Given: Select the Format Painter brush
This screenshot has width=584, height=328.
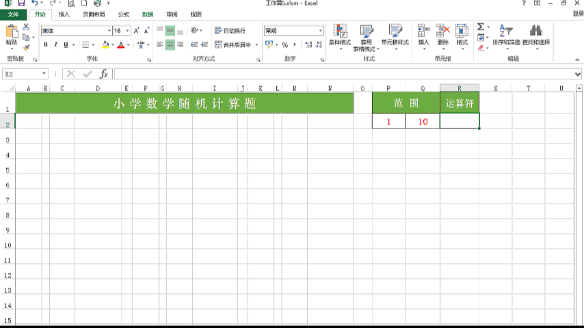Looking at the screenshot, I should (x=26, y=48).
